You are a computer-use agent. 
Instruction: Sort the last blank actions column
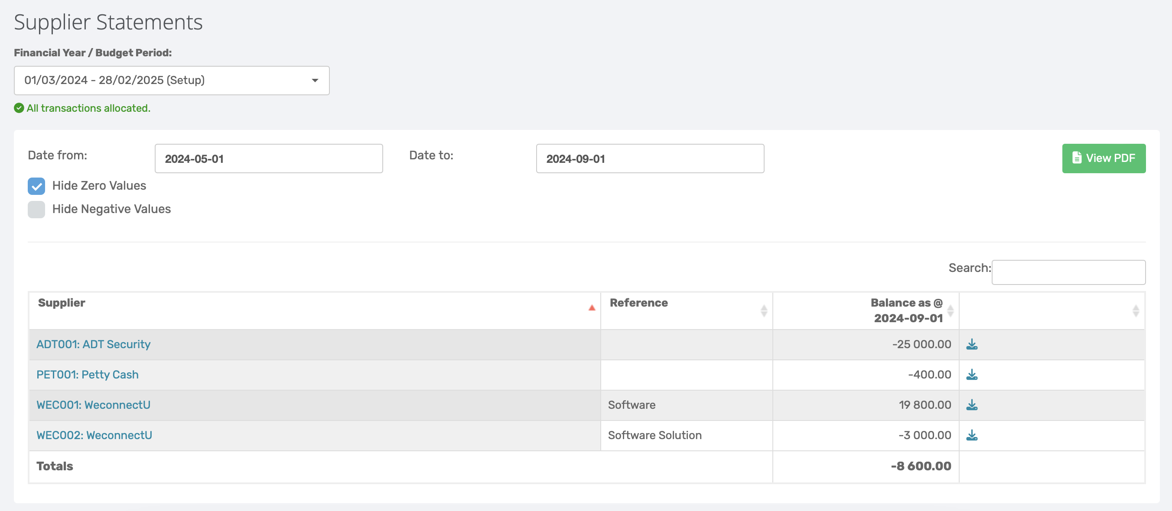coord(1135,310)
